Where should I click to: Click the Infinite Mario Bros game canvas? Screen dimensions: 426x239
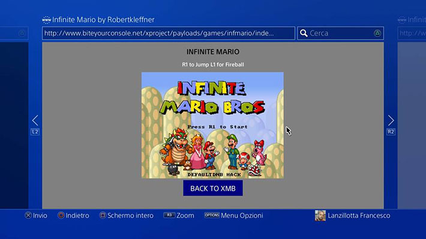212,125
